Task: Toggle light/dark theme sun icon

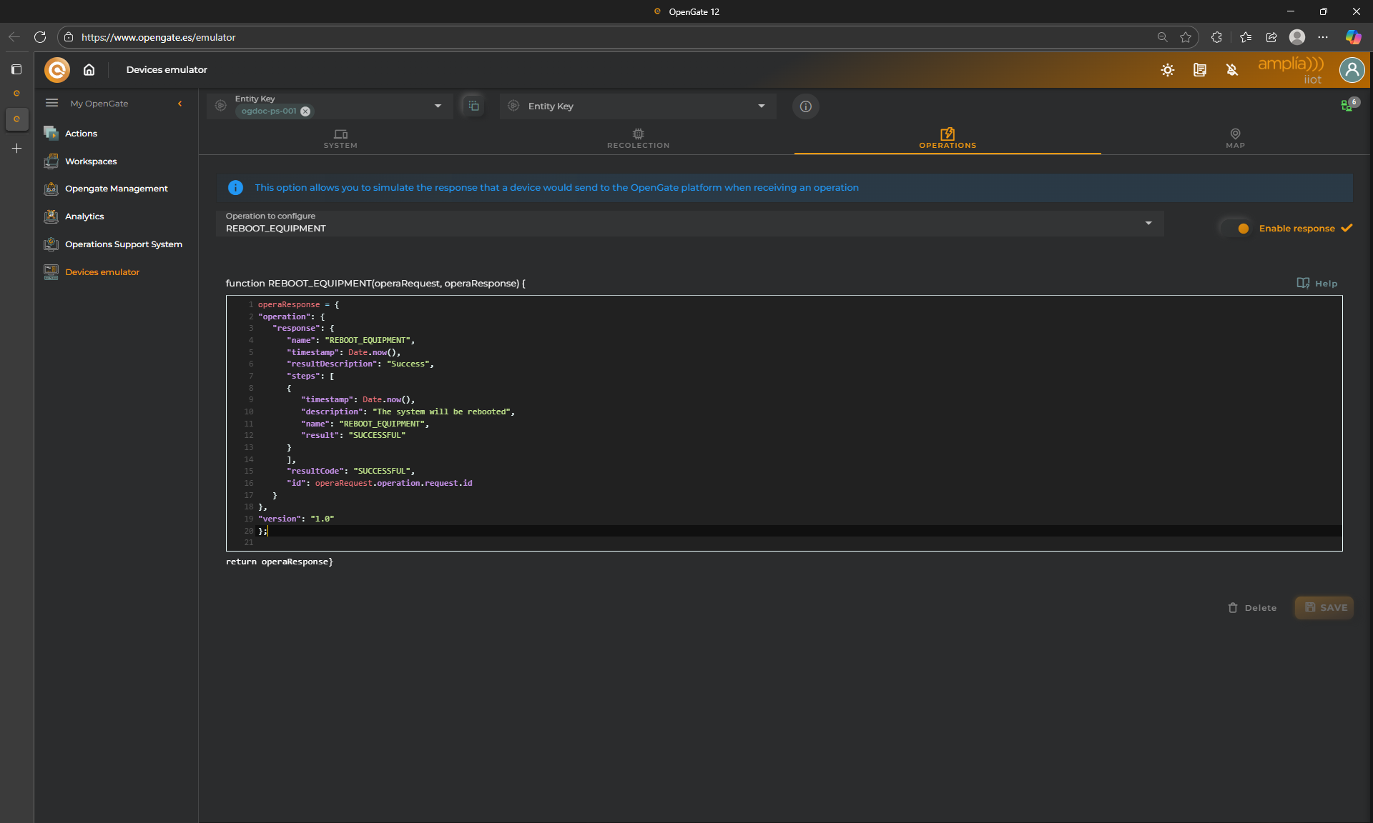Action: click(x=1168, y=70)
